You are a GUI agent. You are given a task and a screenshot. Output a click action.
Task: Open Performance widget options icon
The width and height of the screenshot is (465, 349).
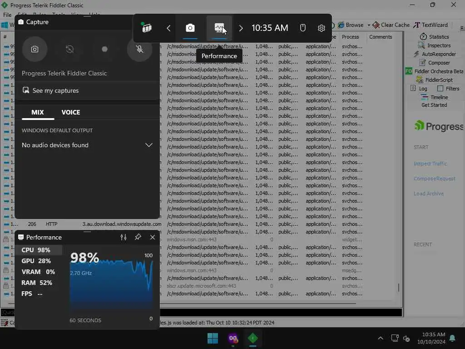click(x=124, y=237)
